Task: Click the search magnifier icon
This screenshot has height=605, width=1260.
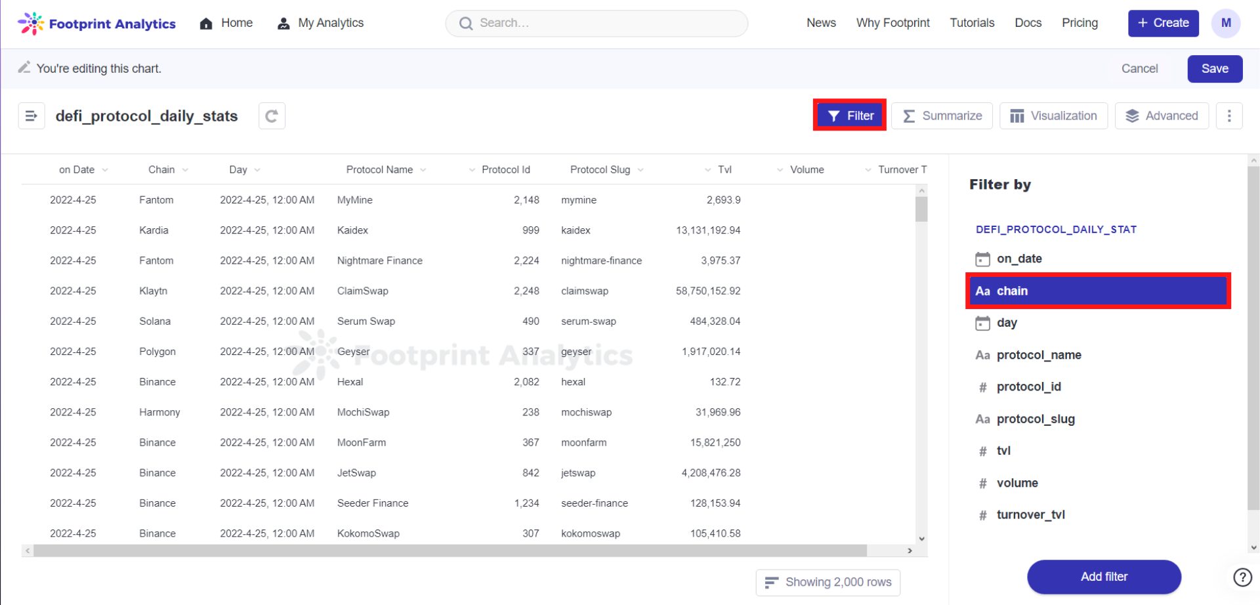Action: pyautogui.click(x=466, y=24)
